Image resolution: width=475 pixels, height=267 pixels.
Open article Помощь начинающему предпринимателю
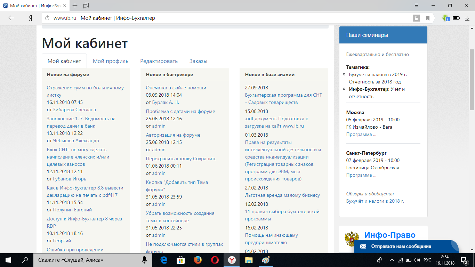tap(272, 239)
